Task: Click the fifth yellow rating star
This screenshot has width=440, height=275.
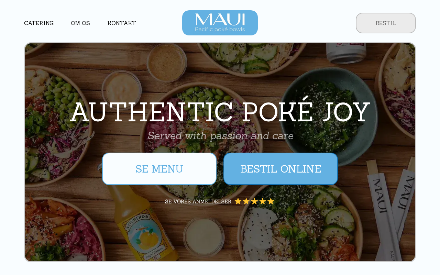Action: coord(271,201)
